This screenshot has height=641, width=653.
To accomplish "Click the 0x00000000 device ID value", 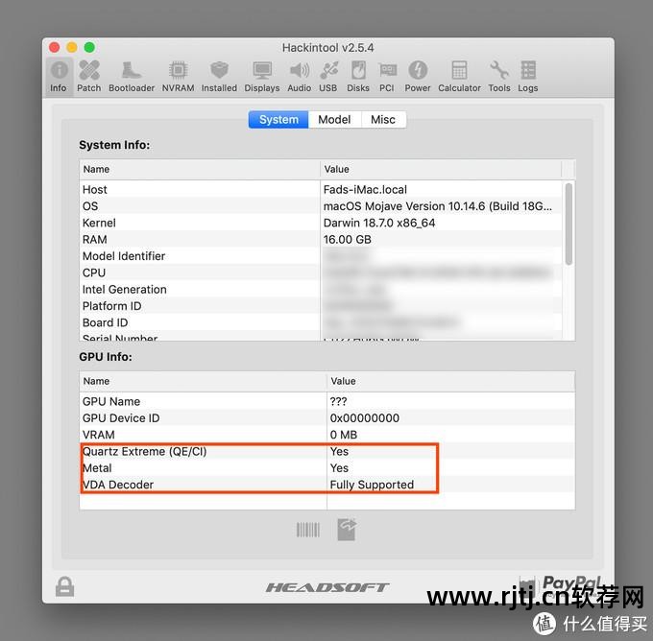I will [x=365, y=418].
